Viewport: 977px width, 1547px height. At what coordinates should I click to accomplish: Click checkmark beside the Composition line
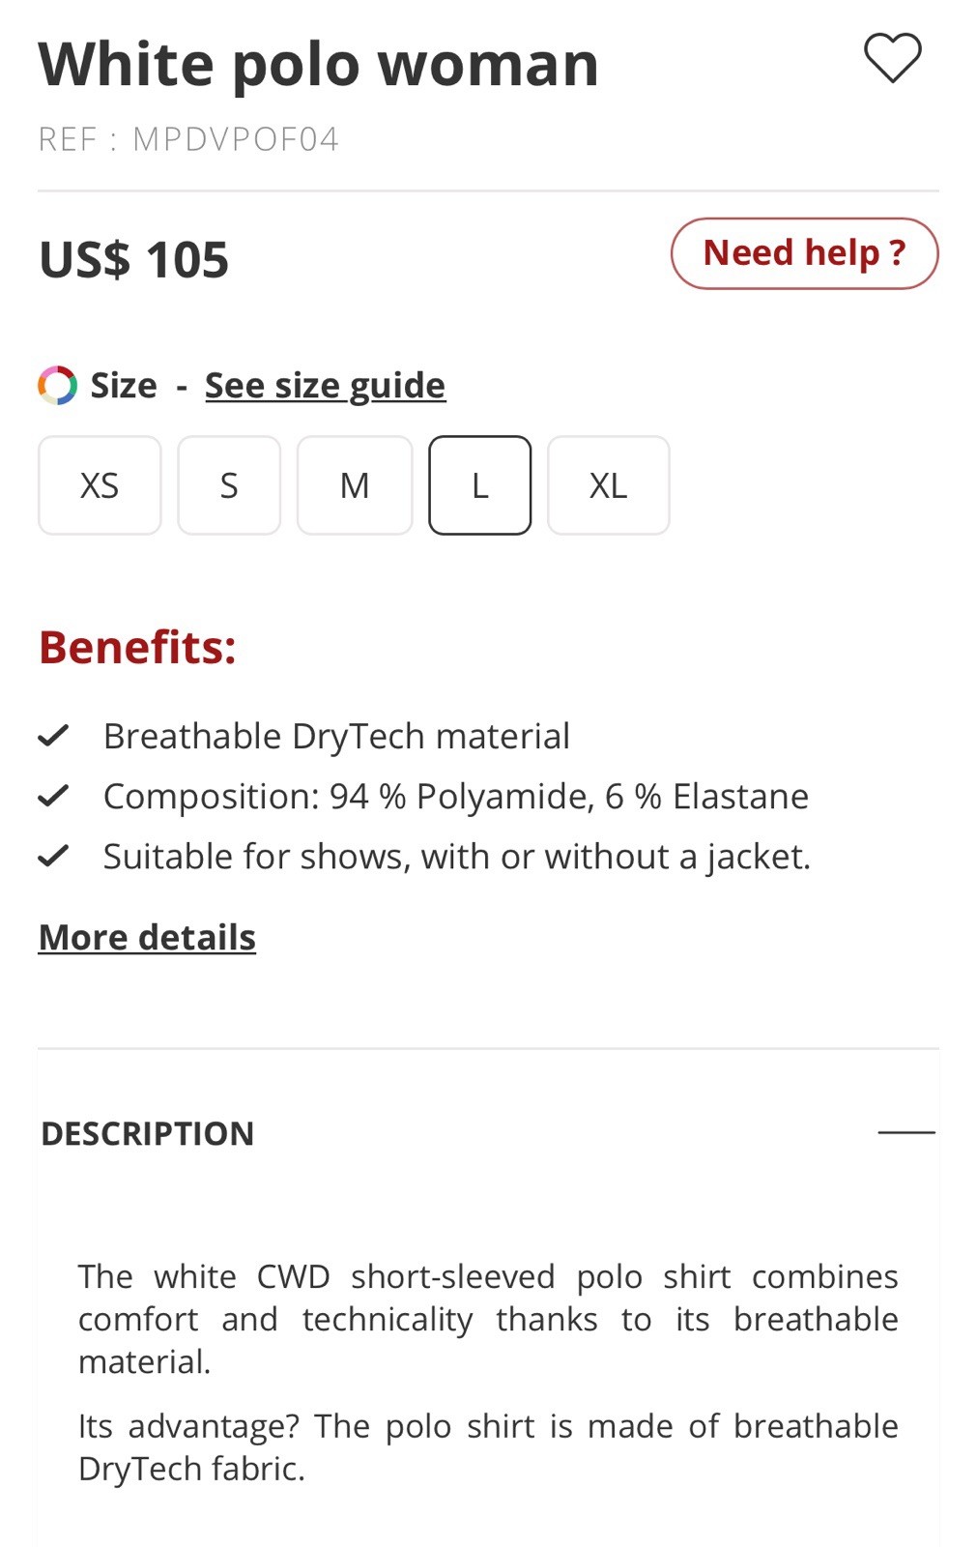[x=53, y=796]
